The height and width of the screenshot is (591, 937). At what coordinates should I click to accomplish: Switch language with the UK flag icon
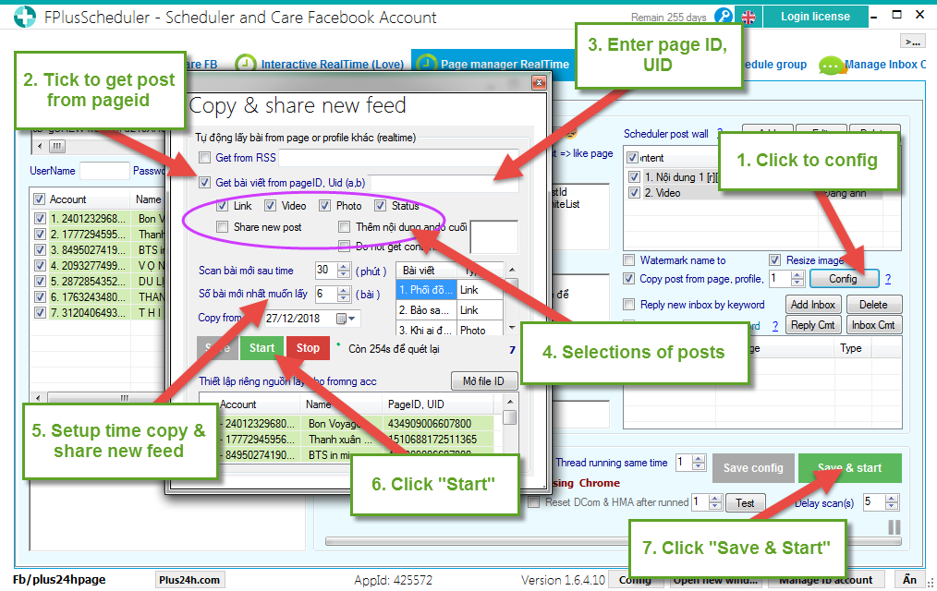748,17
